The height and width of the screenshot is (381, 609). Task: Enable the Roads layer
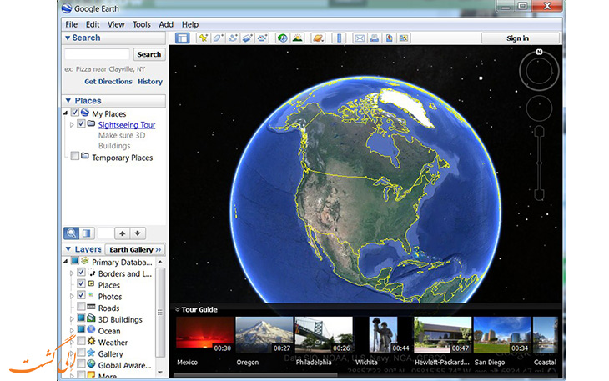click(81, 307)
